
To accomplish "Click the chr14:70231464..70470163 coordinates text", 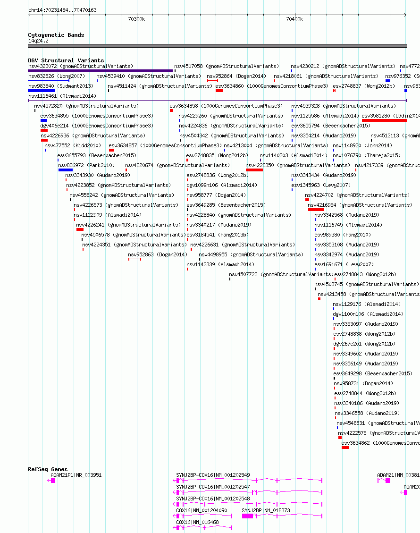I will point(62,10).
